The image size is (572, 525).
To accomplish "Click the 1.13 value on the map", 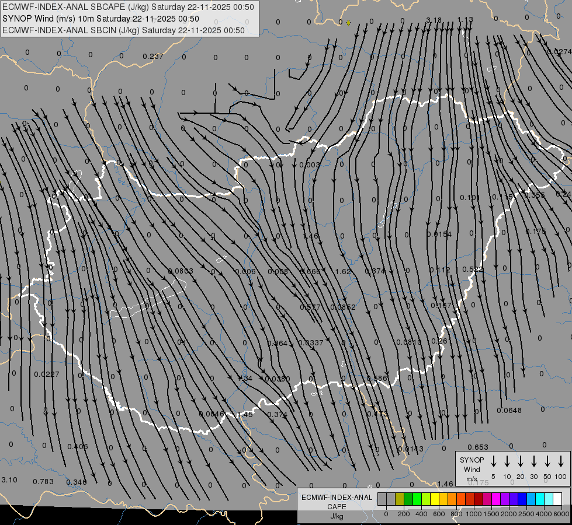I will click(x=465, y=19).
